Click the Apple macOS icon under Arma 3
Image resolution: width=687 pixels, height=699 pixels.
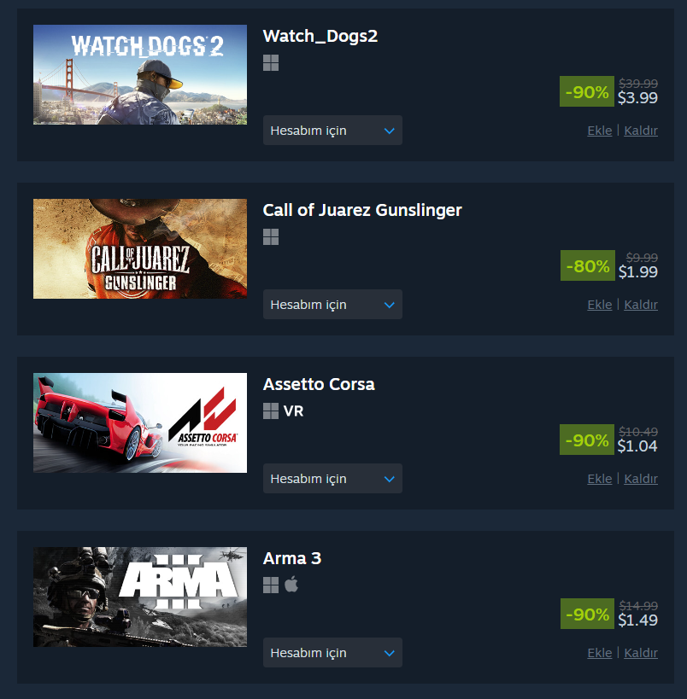coord(291,585)
